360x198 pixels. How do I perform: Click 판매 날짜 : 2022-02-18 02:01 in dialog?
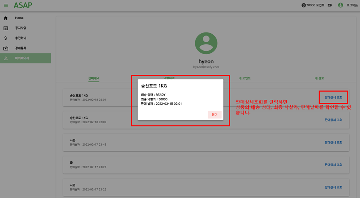pyautogui.click(x=161, y=103)
